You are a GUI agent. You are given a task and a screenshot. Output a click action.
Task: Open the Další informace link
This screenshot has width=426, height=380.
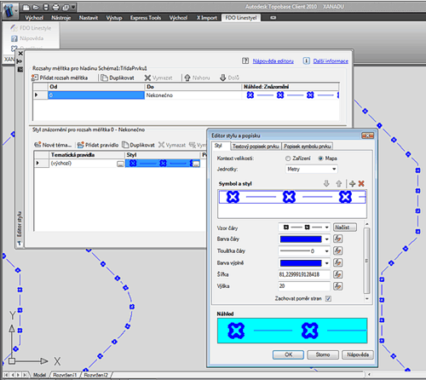[x=331, y=61]
